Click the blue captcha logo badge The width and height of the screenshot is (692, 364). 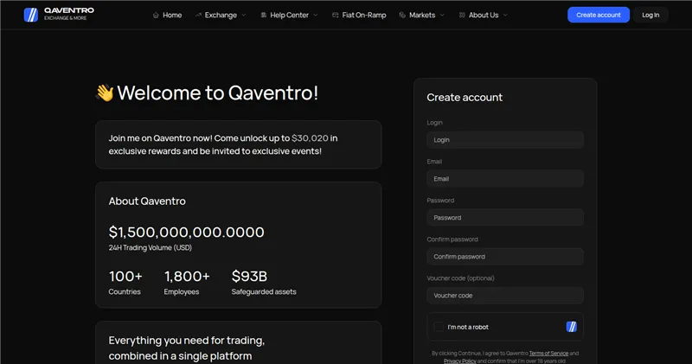[x=572, y=327]
